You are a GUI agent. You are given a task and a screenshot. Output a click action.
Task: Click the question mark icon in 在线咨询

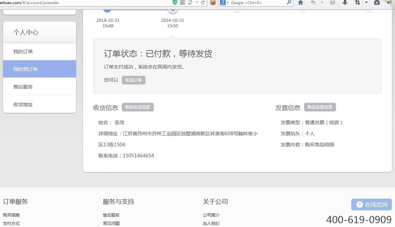click(360, 205)
